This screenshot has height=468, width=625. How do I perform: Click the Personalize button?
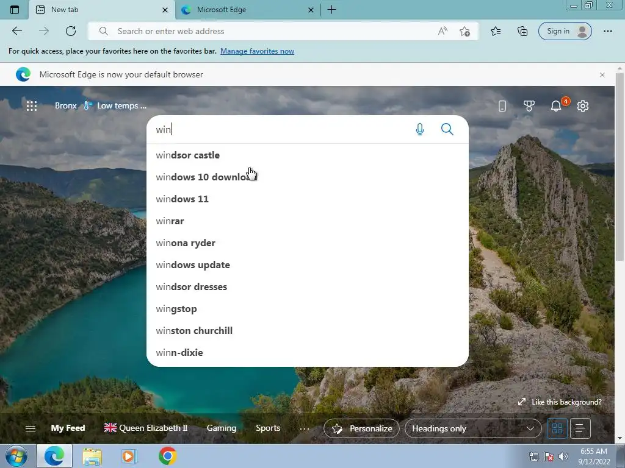pyautogui.click(x=361, y=428)
